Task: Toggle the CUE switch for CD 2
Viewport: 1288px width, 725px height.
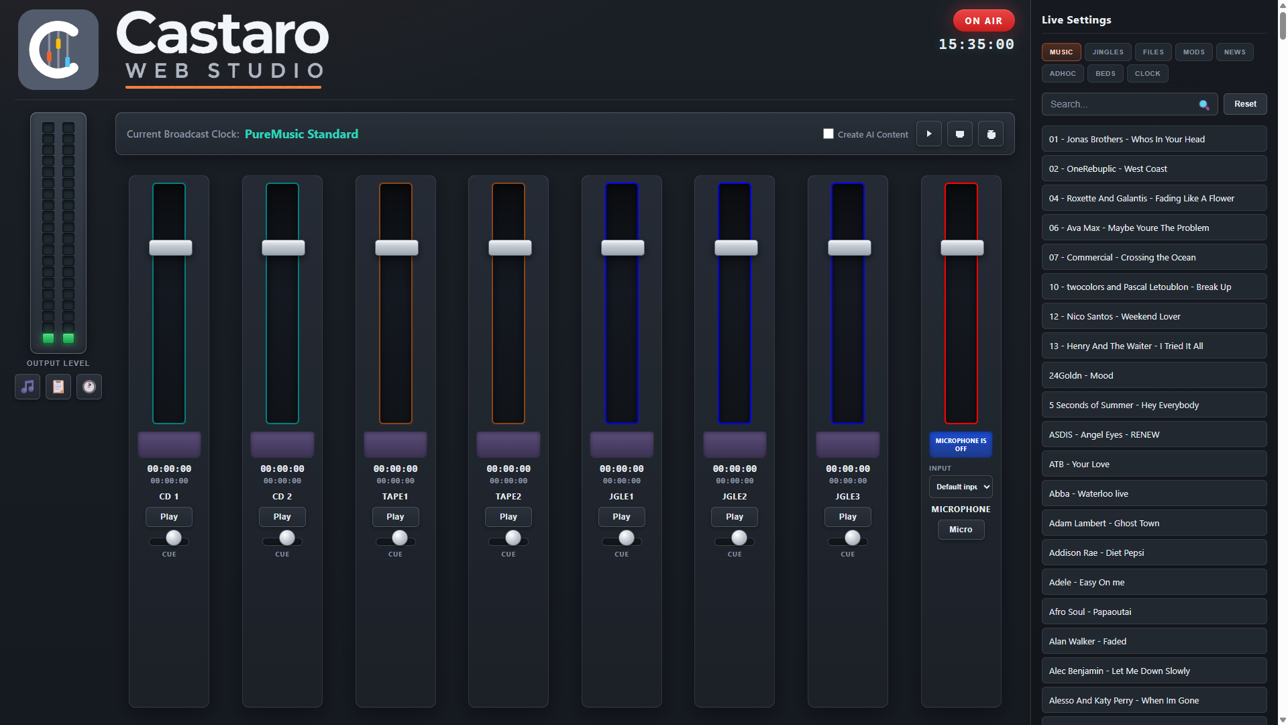Action: [282, 538]
